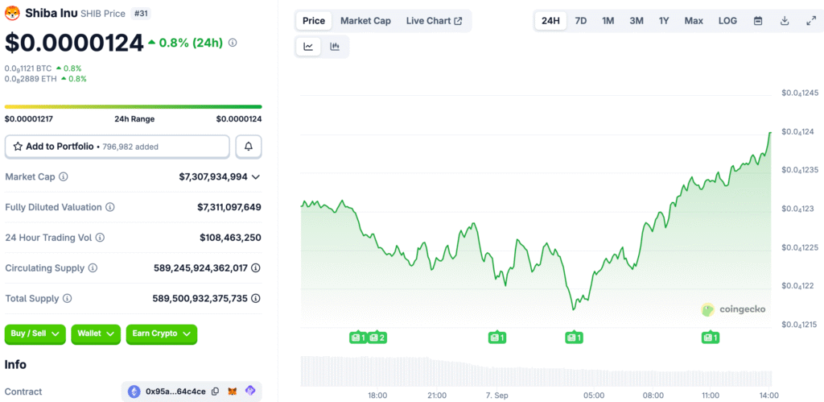Screen dimensions: 824x402
Task: Click the 796,982 added text
Action: (130, 147)
